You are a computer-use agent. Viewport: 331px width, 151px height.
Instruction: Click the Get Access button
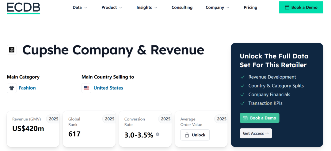click(x=256, y=133)
